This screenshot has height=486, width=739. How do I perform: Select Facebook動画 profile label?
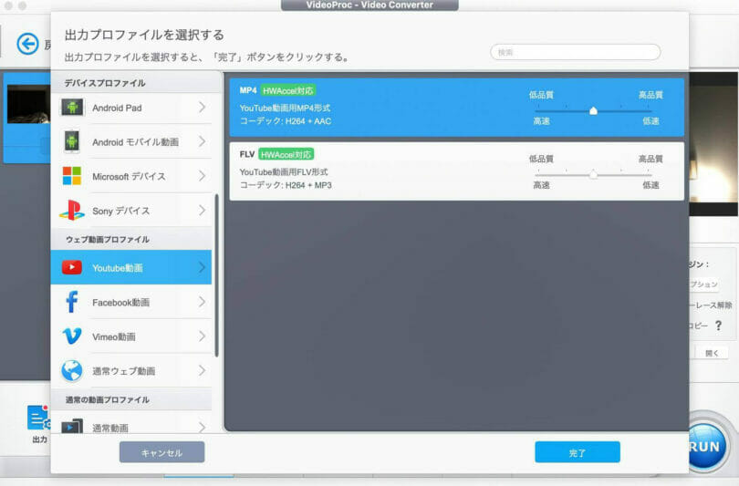click(120, 303)
